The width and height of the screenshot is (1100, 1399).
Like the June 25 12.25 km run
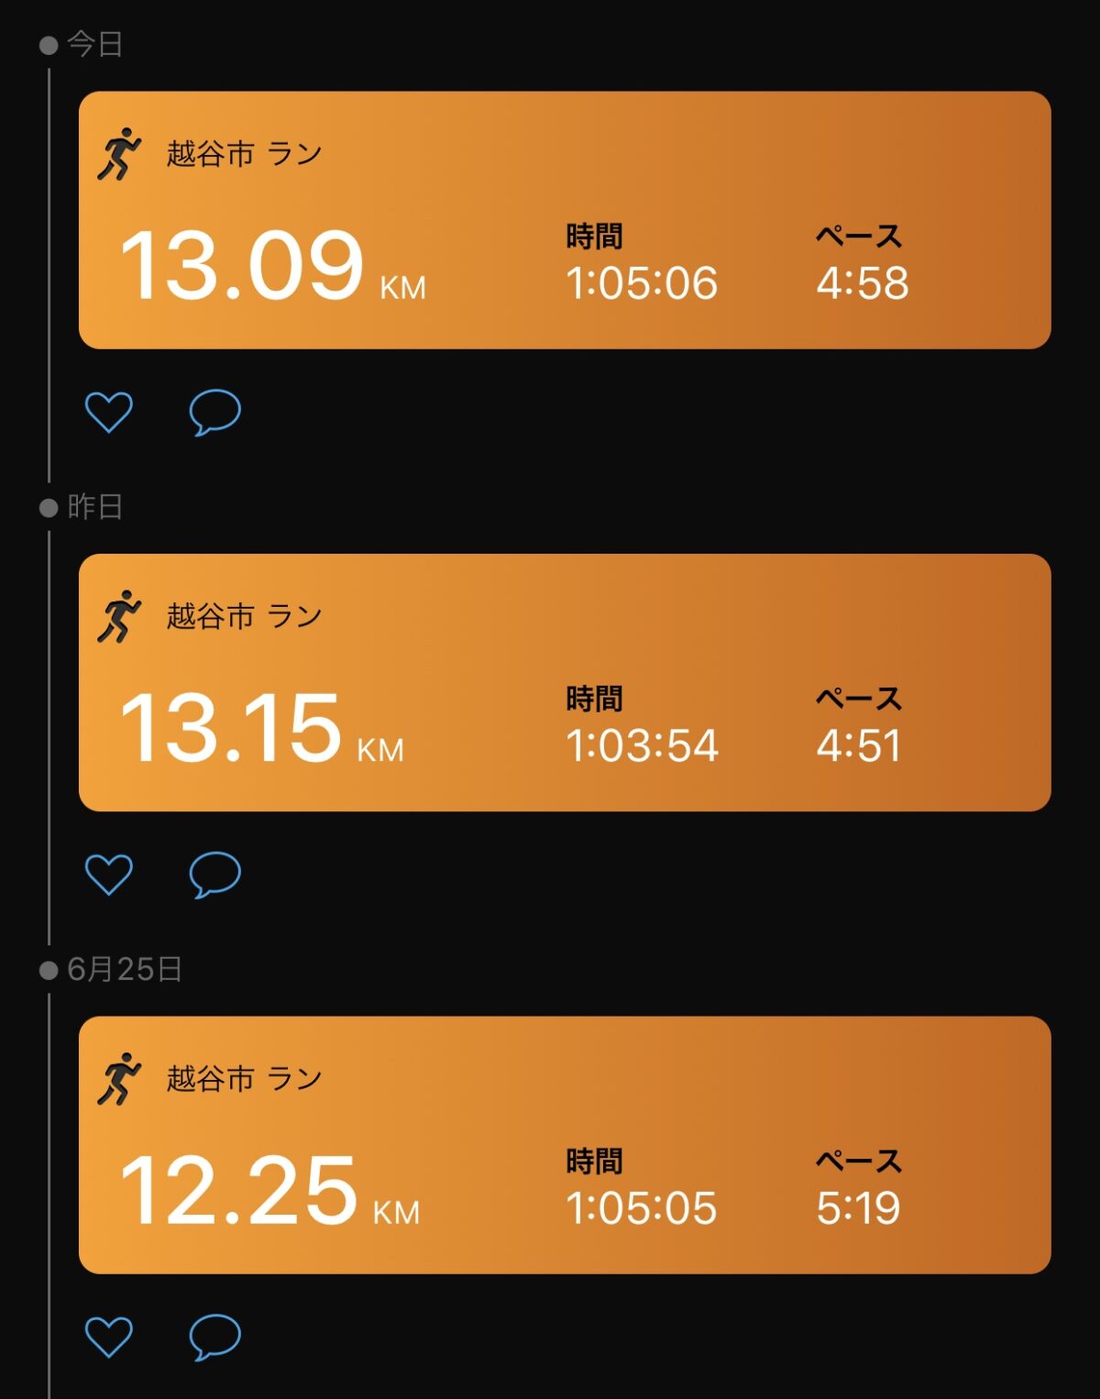(108, 1336)
